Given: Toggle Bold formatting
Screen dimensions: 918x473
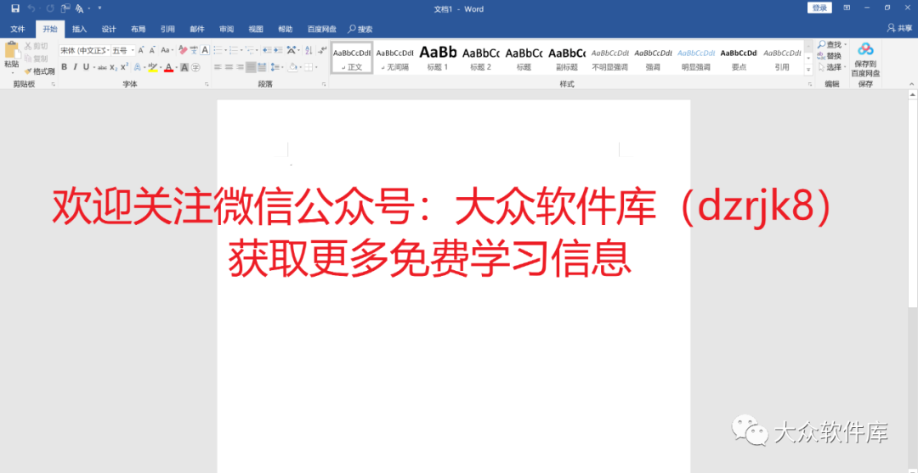Looking at the screenshot, I should (65, 66).
